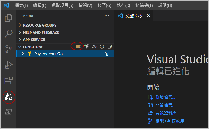
Task: Collapse all in Functions section
Action: [110, 47]
